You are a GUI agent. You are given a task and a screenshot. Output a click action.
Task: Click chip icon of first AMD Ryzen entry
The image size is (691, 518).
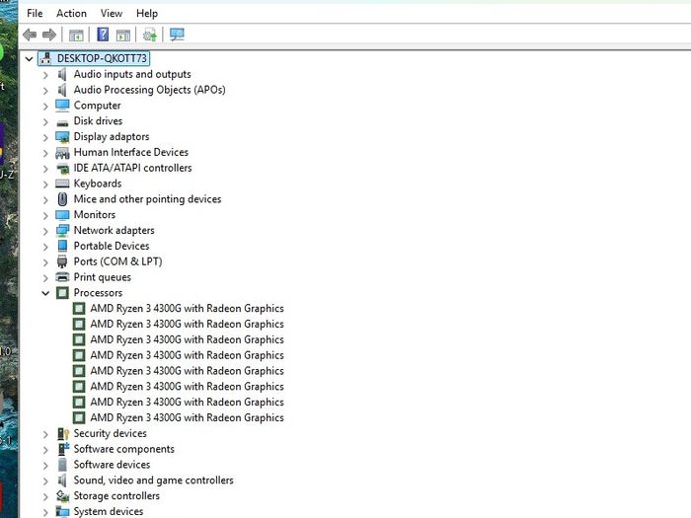(x=79, y=308)
